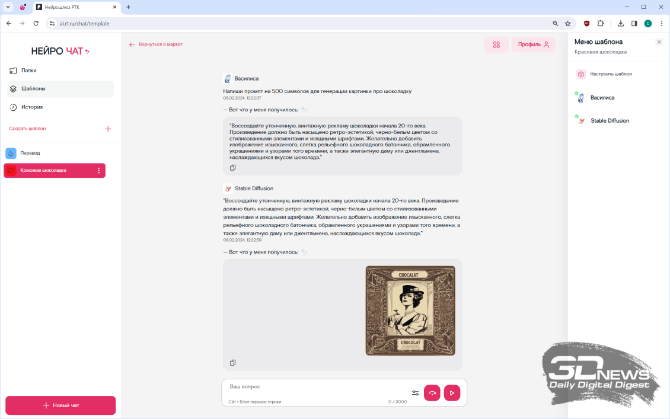Screen dimensions: 670x419
Task: Open three-dot menu for Красивая шоколадка
Action: [98, 171]
